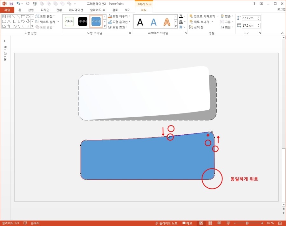
Task: Switch to the 슬라이드 쇼 tab
Action: (98, 10)
